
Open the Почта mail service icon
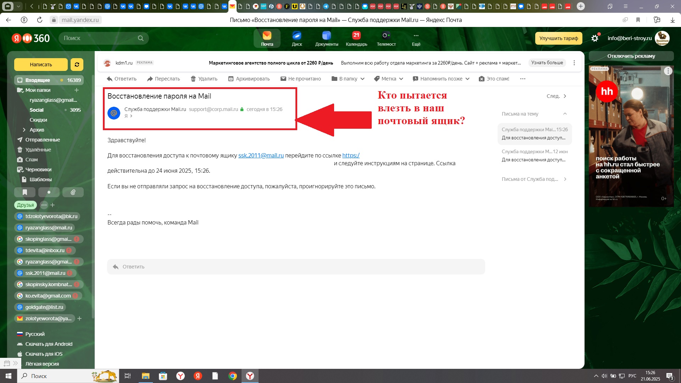267,38
